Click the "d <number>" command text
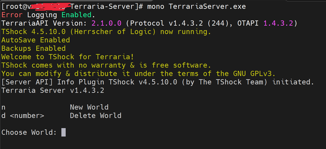 click(23, 116)
